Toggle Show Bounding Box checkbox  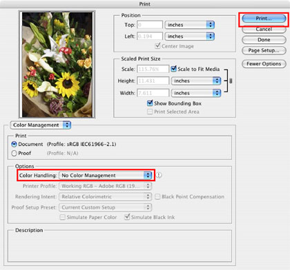tap(150, 103)
